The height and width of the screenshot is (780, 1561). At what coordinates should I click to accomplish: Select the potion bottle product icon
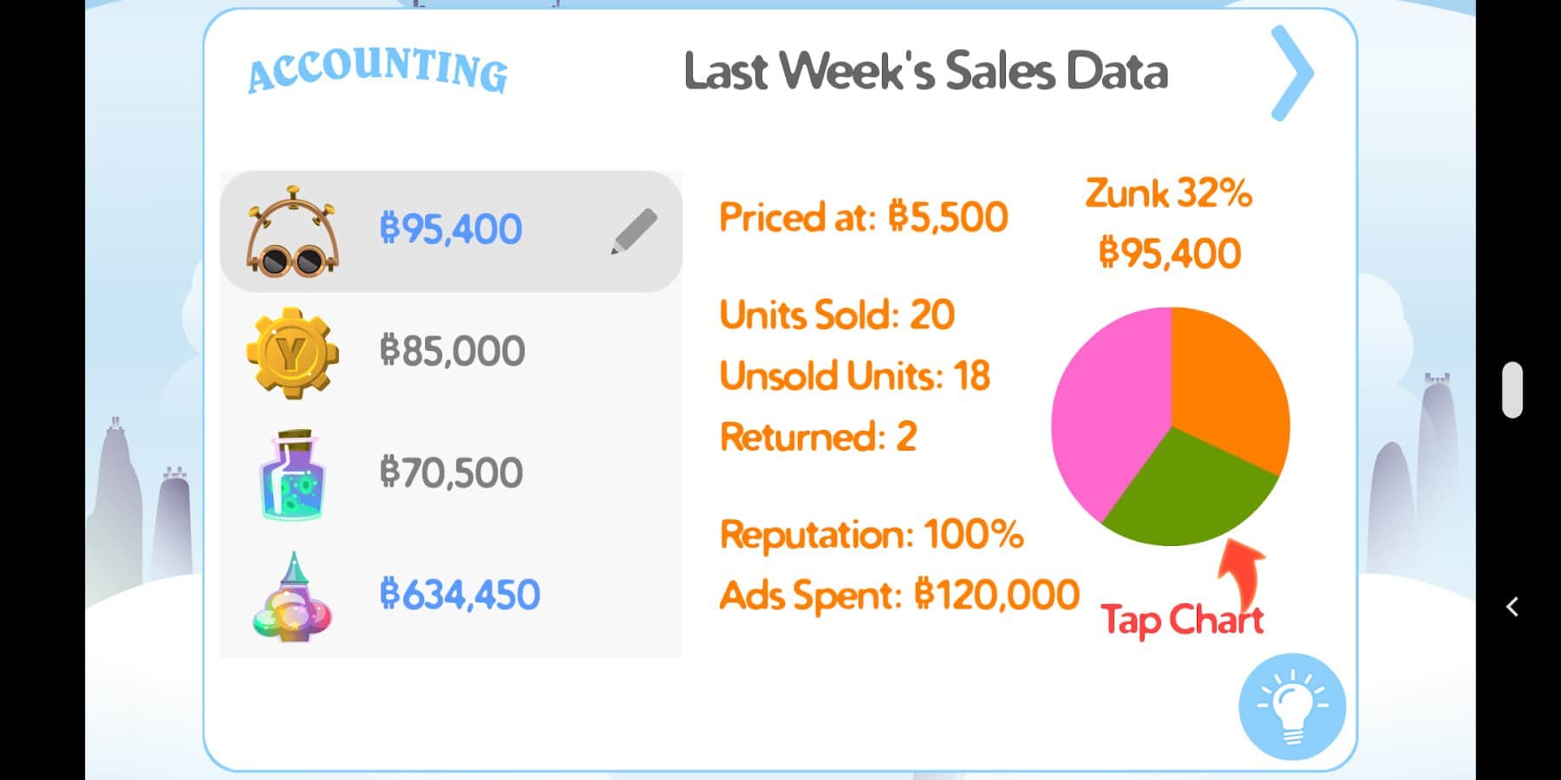[292, 475]
